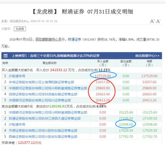The height and width of the screenshot is (145, 166).
Task: Click the table grid icon in header
Action: point(5,56)
